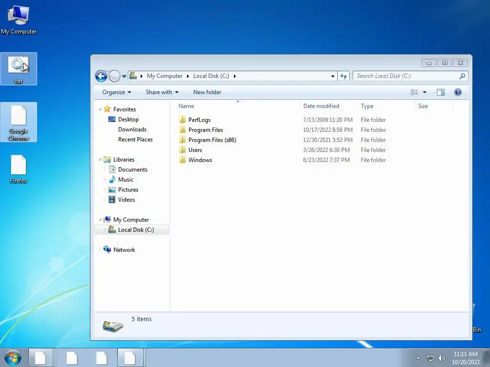This screenshot has width=490, height=367.
Task: Toggle the preview pane button
Action: (x=441, y=92)
